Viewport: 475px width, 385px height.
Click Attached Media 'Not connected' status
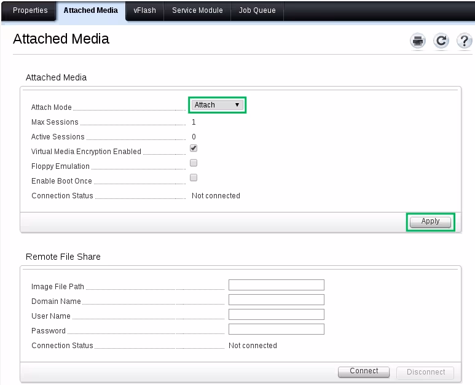(x=216, y=196)
